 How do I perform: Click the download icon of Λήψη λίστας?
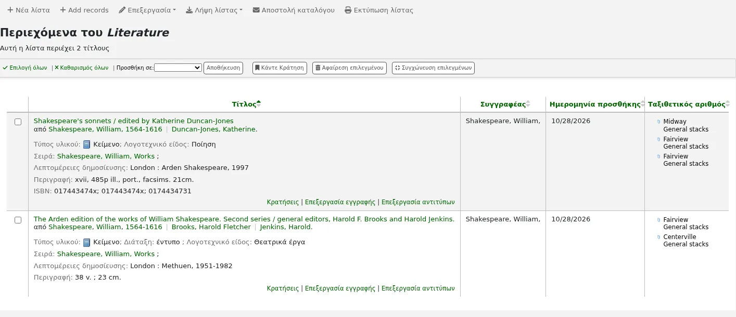tap(189, 10)
